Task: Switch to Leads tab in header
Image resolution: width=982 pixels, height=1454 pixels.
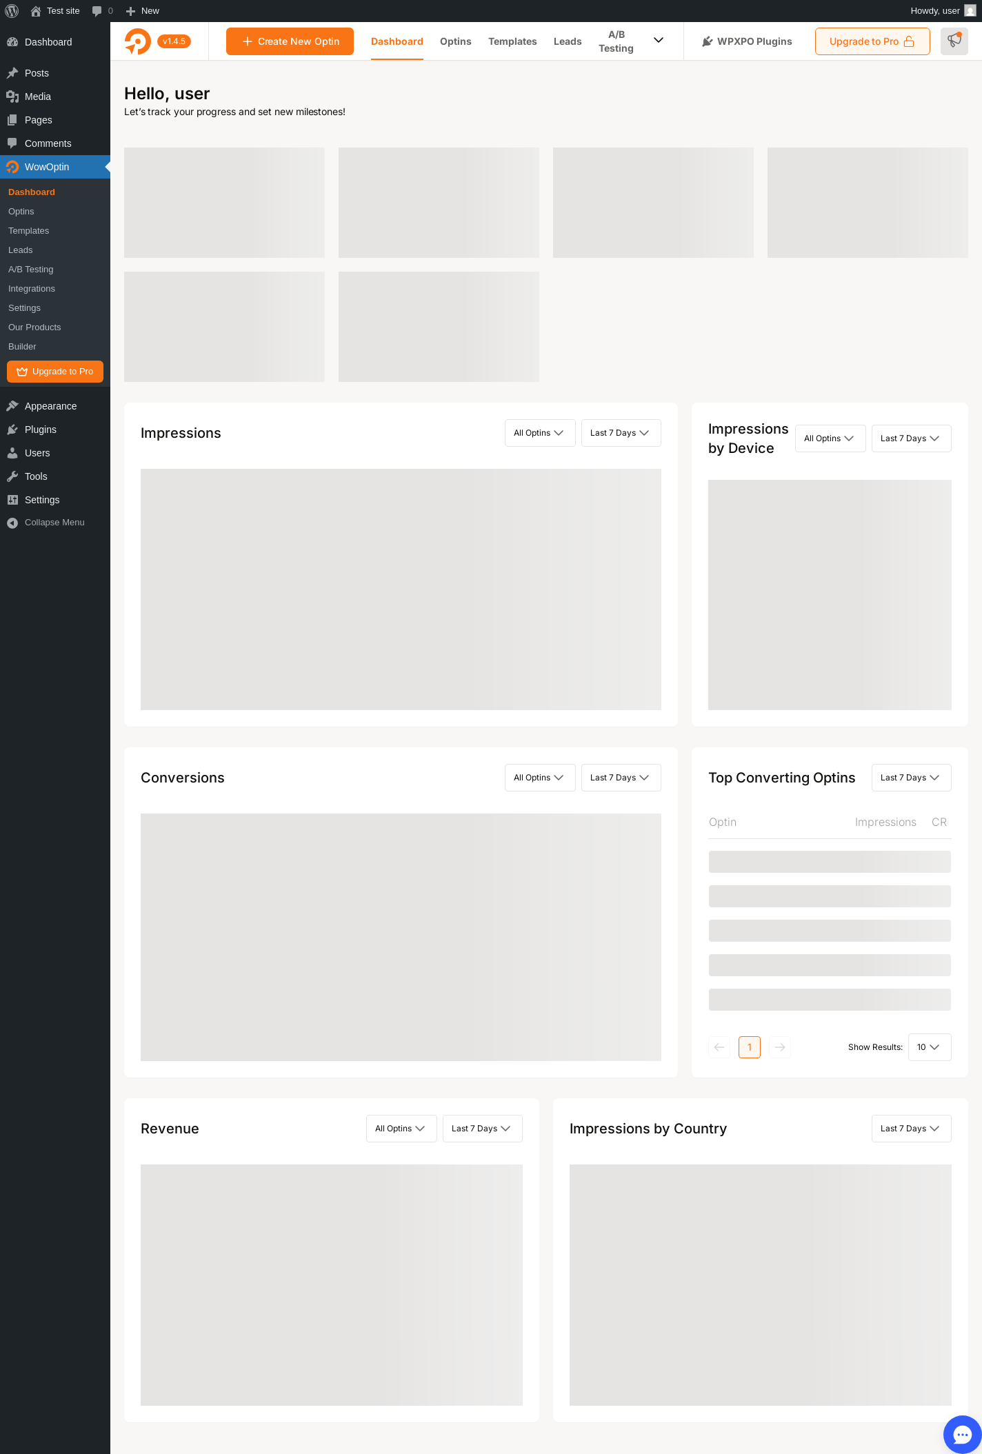Action: 568,41
